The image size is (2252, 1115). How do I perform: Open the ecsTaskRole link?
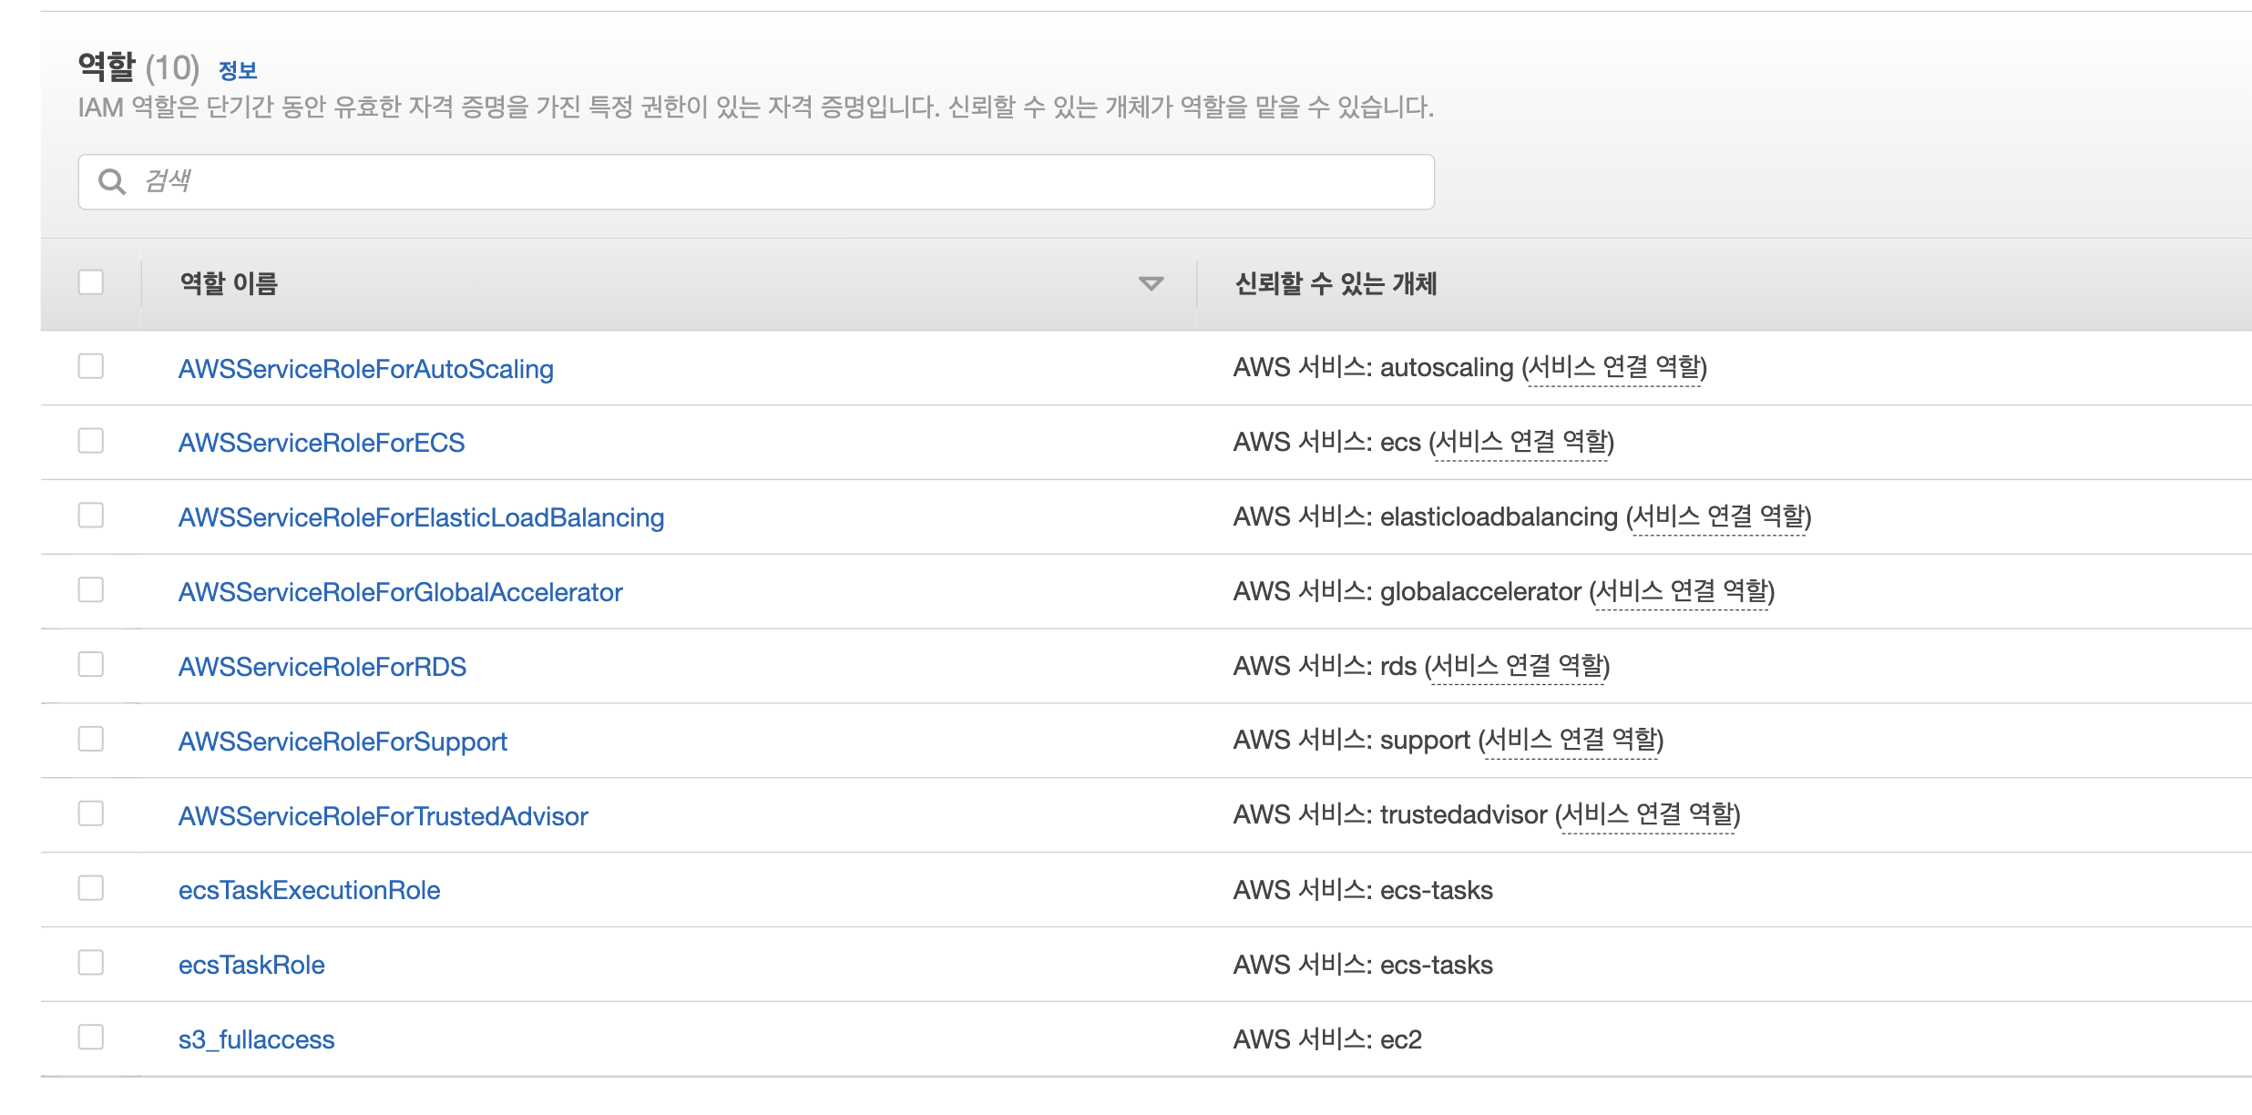pos(251,965)
